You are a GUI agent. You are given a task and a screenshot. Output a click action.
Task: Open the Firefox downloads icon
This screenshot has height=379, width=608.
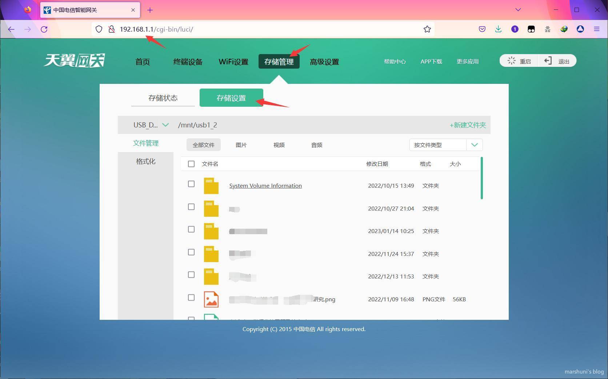[498, 29]
